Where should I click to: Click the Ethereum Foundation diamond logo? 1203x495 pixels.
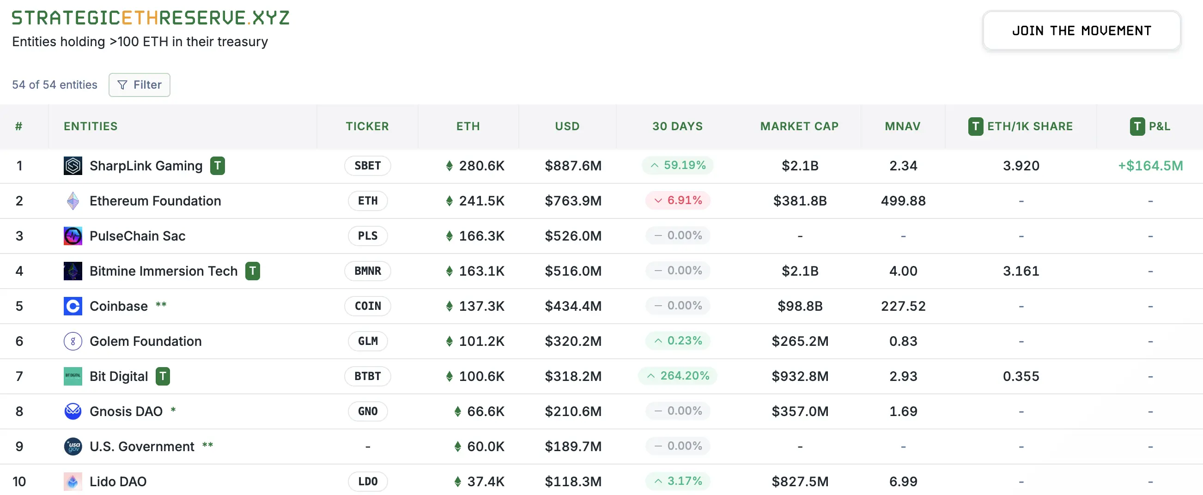[73, 201]
